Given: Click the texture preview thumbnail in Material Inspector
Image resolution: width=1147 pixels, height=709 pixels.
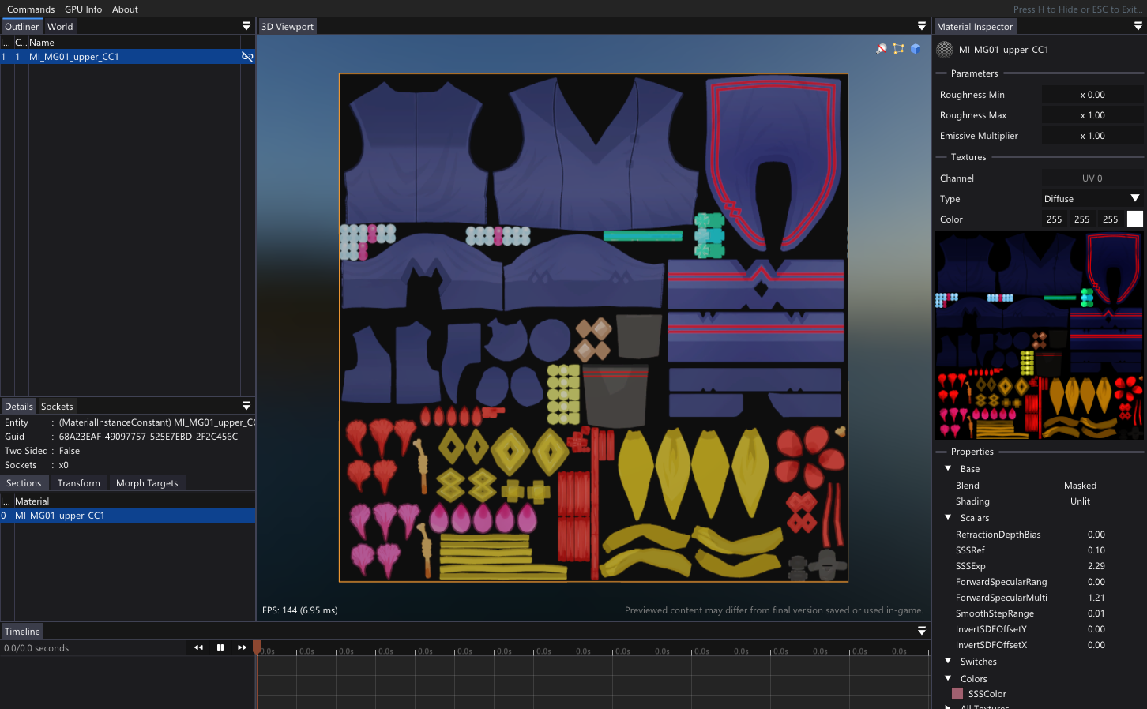Looking at the screenshot, I should coord(1040,336).
